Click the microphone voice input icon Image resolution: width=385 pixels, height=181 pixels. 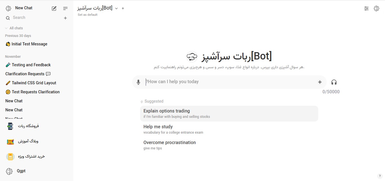tap(138, 82)
